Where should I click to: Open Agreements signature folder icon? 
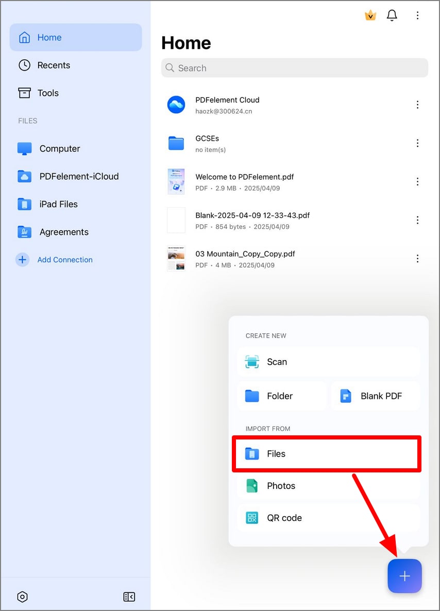point(25,232)
